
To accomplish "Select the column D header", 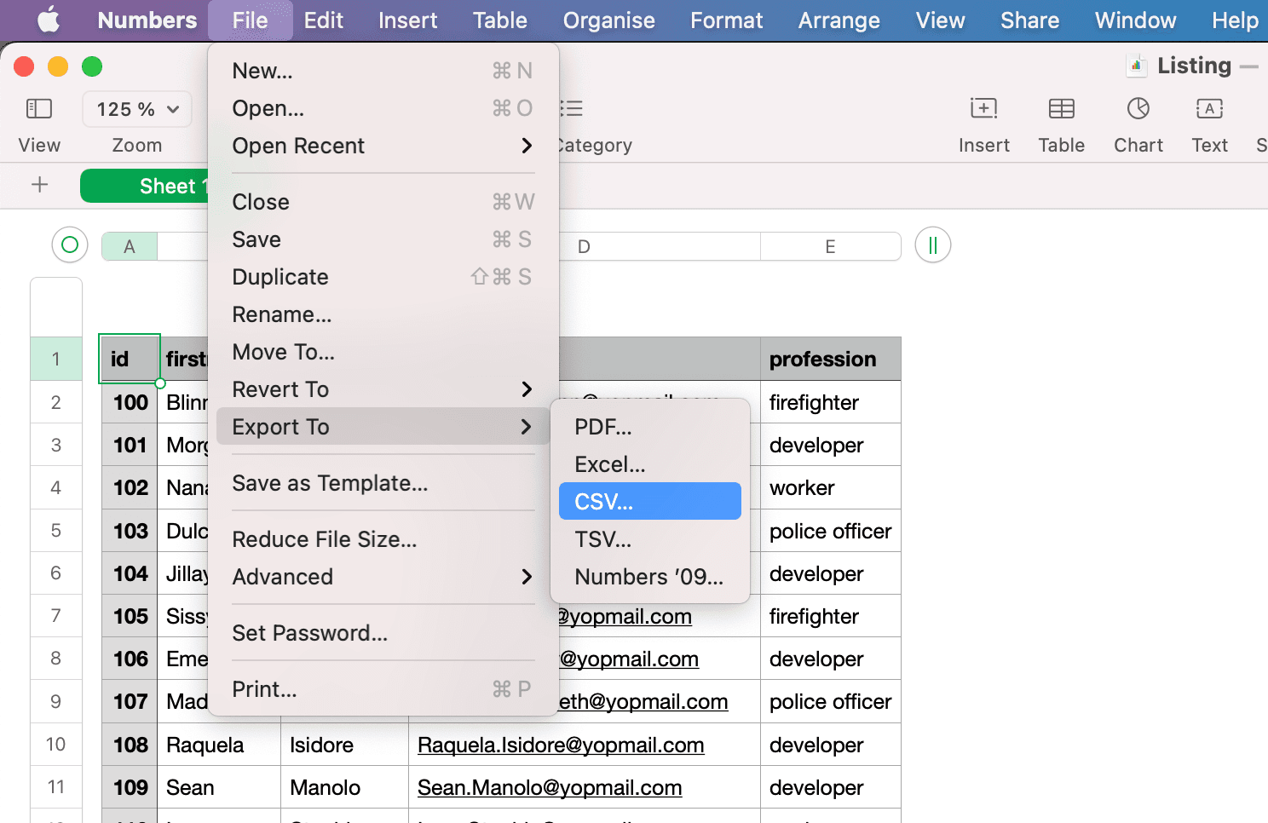I will [x=584, y=246].
